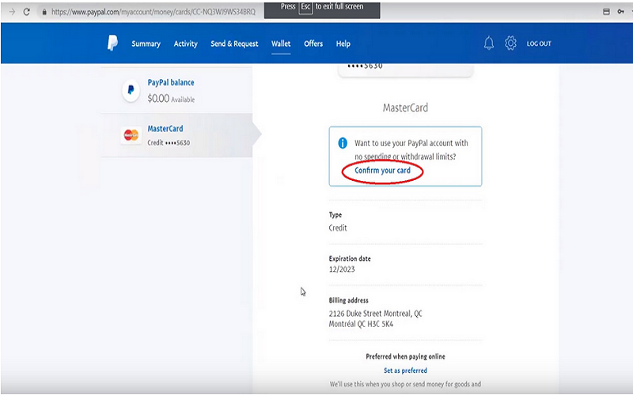
Task: Select MasterCard credit card in sidebar
Action: coord(176,135)
